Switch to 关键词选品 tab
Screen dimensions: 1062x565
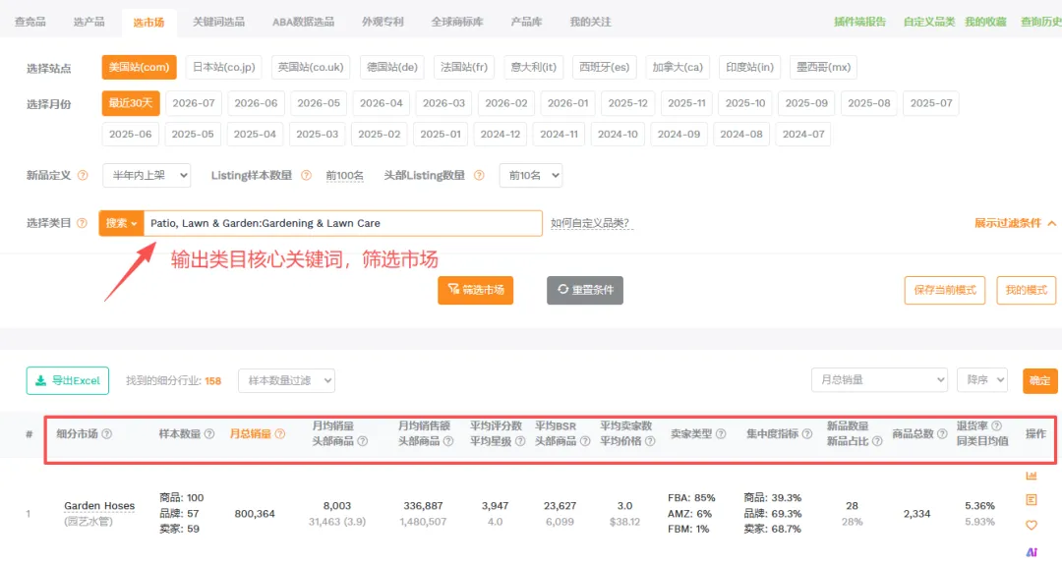tap(218, 22)
